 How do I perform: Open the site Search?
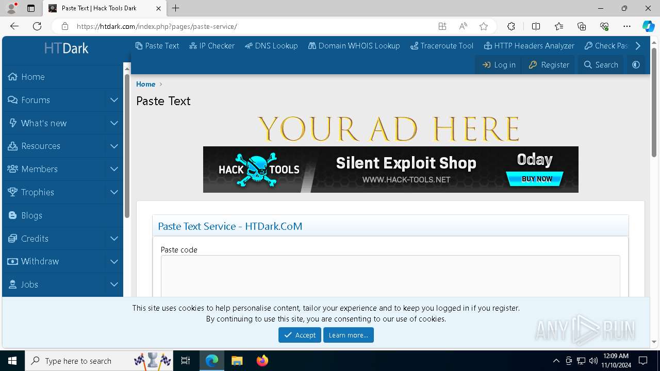tap(601, 65)
